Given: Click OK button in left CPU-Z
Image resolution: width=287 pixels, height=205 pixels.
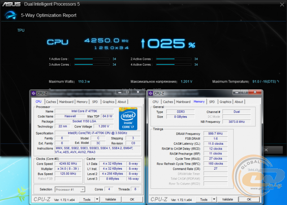Looking at the screenshot, I should [132, 199].
